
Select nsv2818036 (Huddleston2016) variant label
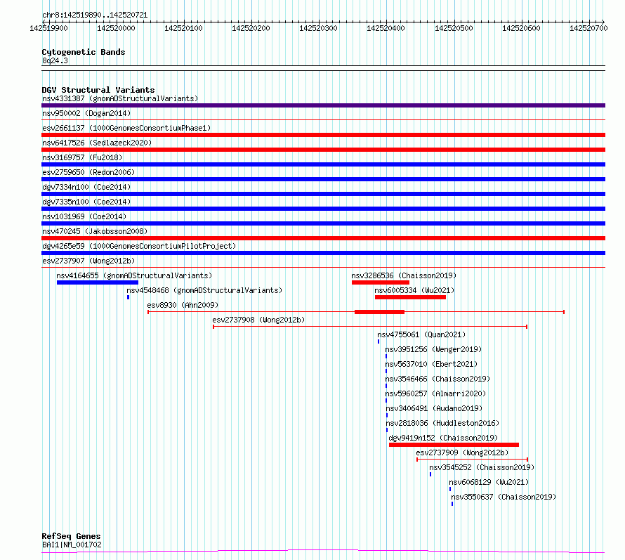coord(442,423)
